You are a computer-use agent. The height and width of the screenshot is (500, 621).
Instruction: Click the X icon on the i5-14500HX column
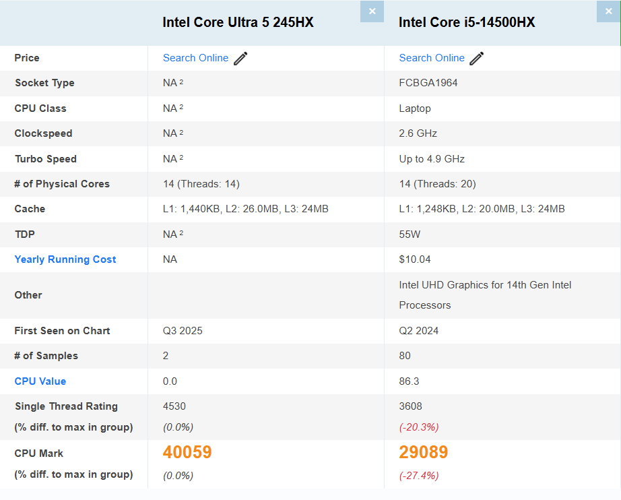tap(608, 11)
